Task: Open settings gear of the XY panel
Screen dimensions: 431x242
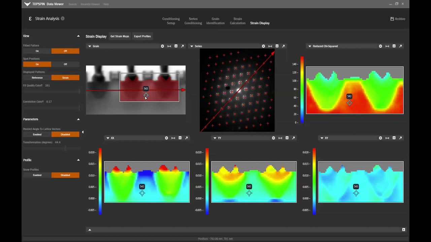Action: tap(380, 138)
